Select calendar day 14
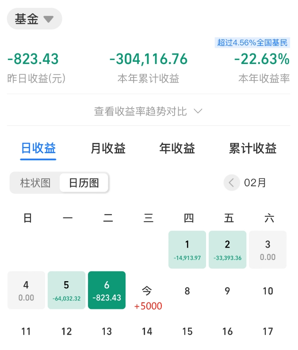 (147, 331)
